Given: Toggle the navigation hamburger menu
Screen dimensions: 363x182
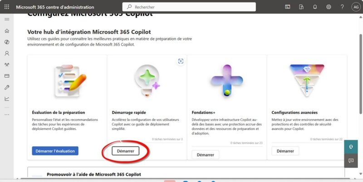Looking at the screenshot, I should point(7,19).
